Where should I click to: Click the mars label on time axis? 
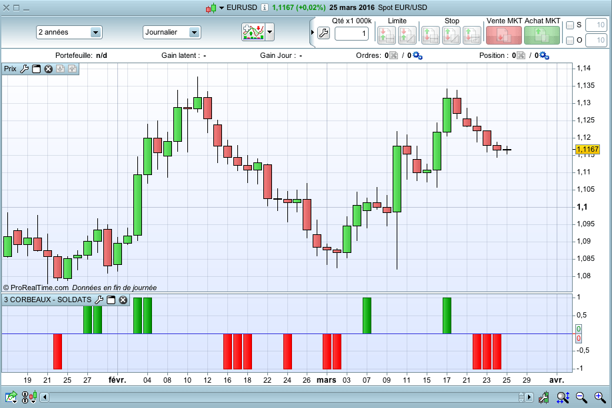click(x=326, y=380)
